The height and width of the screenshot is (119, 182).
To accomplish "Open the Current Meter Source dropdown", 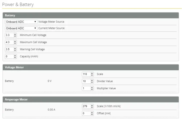I will click(x=21, y=28).
